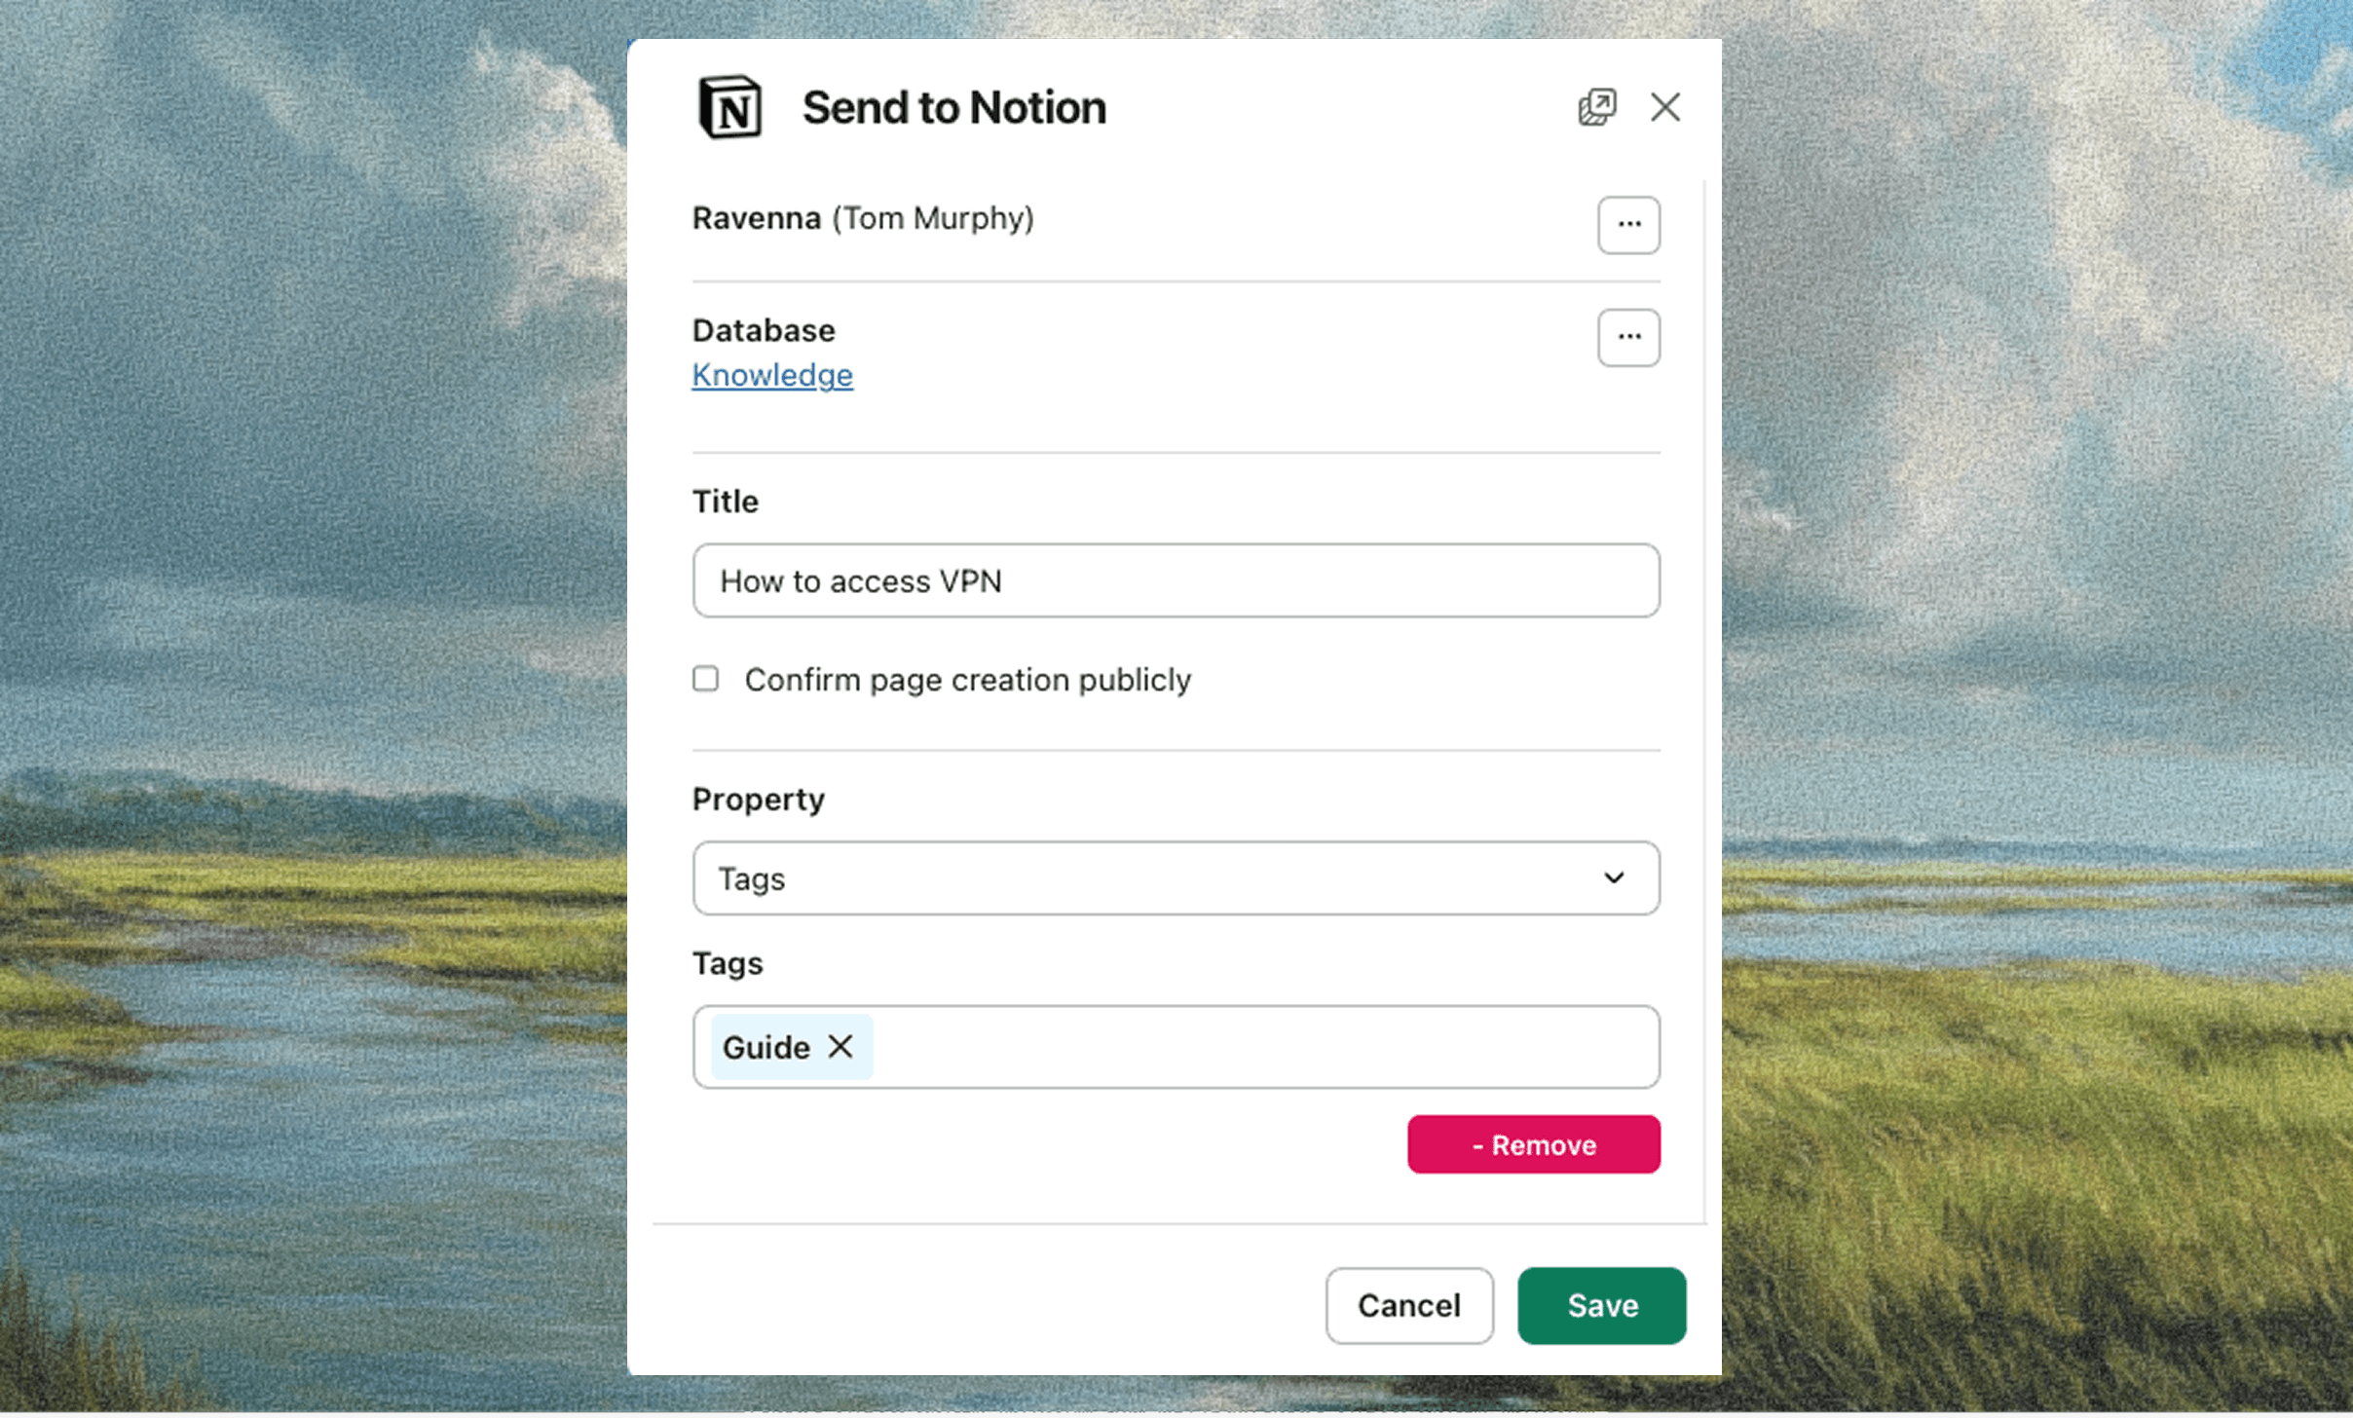Screen dimensions: 2353x1418
Task: Click the Ravenna (Tom Murphy) workspace label
Action: point(863,218)
